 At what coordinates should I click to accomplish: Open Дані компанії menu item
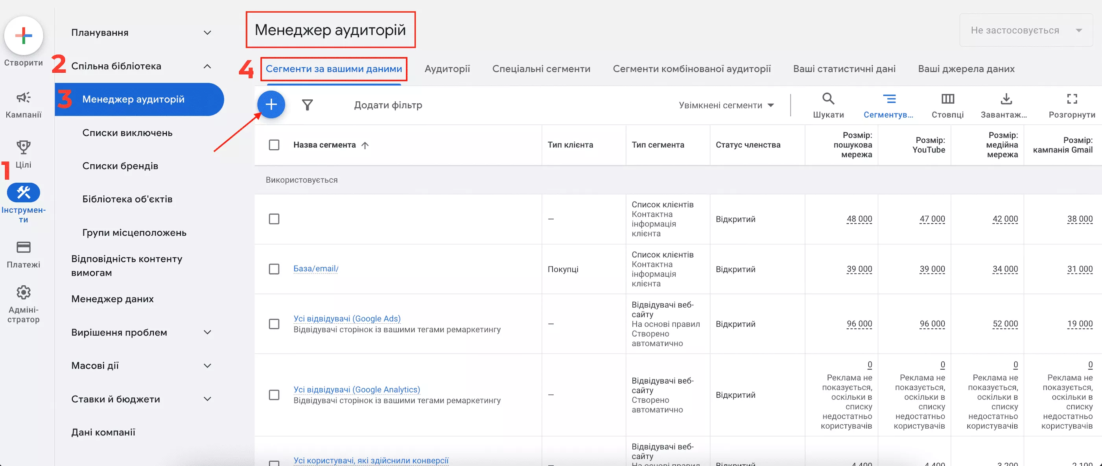103,433
